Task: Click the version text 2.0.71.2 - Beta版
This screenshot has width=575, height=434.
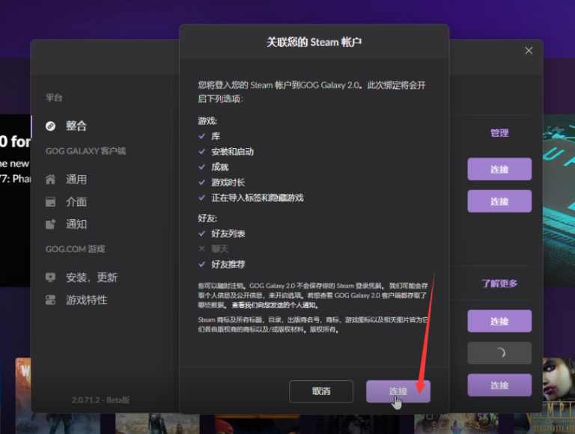Action: point(101,400)
